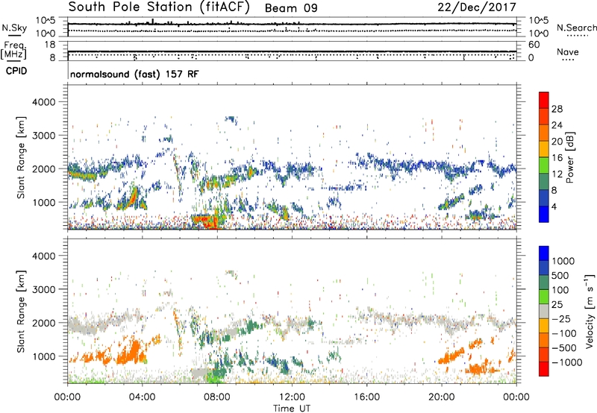Click the 'CPID' label
This screenshot has width=597, height=413.
pos(16,71)
